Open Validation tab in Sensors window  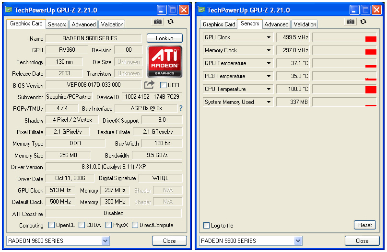[x=305, y=24]
